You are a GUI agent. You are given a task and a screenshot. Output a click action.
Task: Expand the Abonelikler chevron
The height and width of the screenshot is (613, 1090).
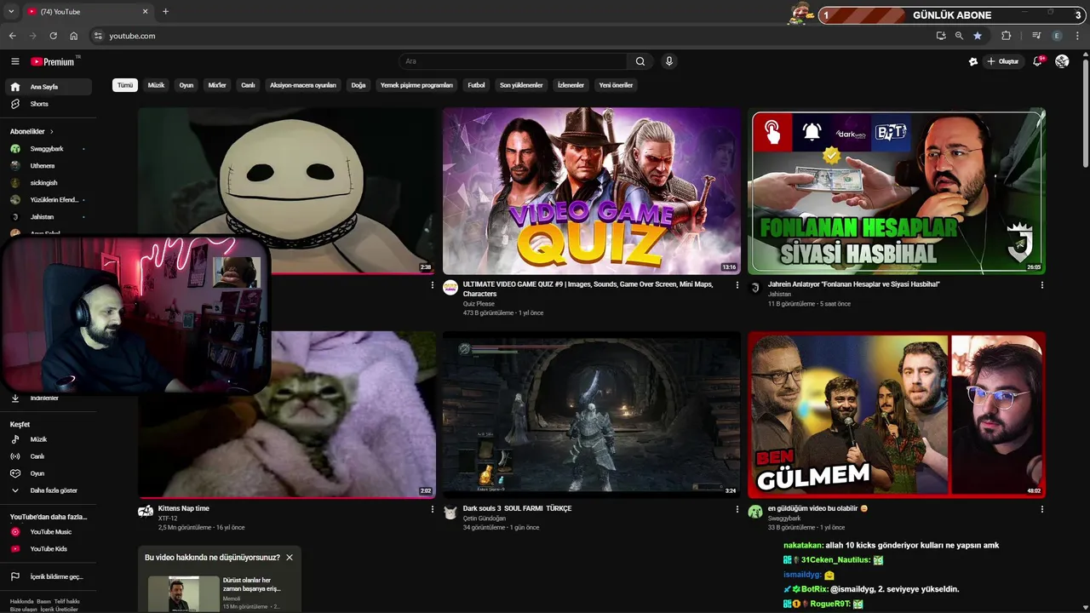tap(52, 132)
